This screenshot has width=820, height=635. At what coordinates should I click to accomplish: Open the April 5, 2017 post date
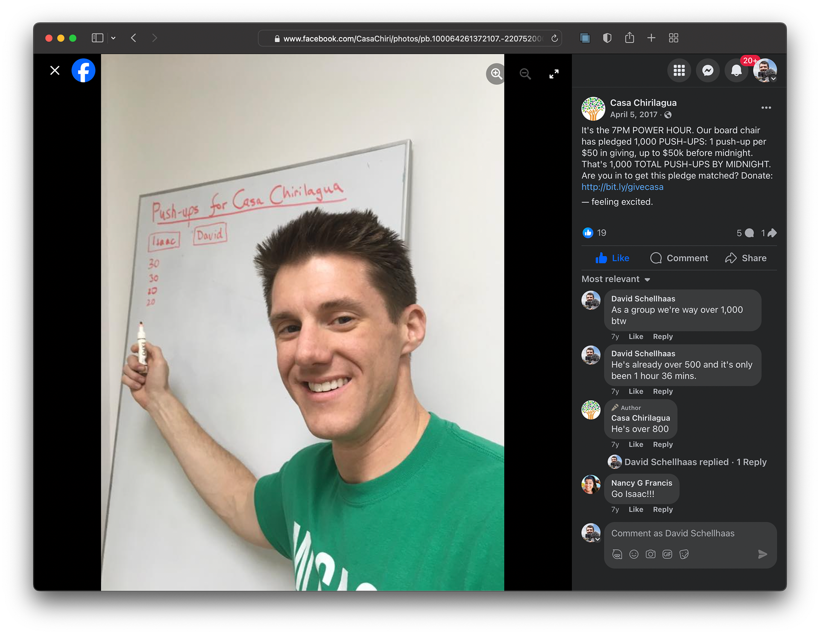pos(633,114)
